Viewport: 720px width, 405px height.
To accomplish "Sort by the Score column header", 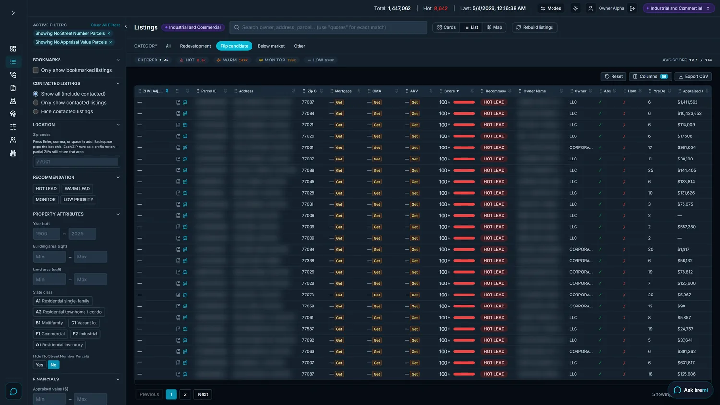I will click(452, 91).
